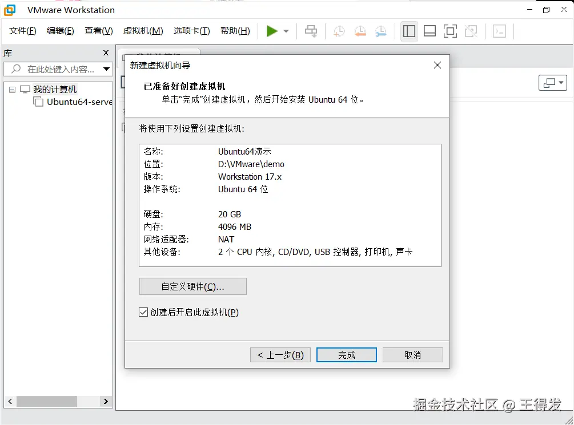Open the 选项卡(T) menu
The height and width of the screenshot is (425, 574).
pyautogui.click(x=192, y=31)
